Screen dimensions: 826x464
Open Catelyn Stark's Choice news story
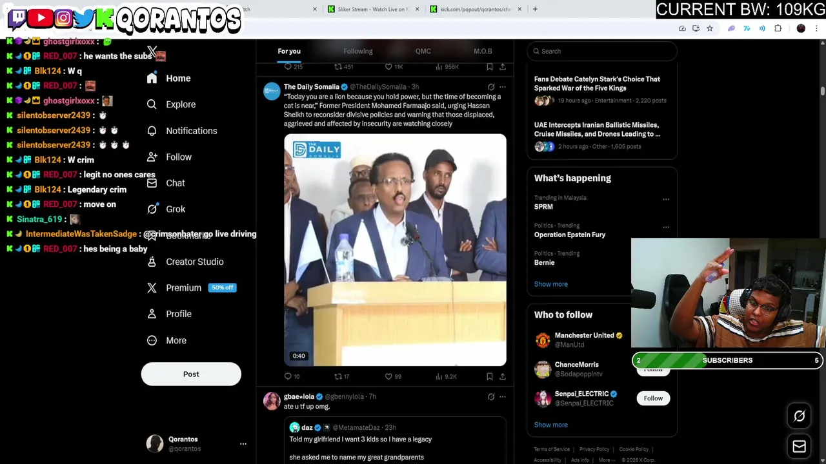tap(601, 90)
